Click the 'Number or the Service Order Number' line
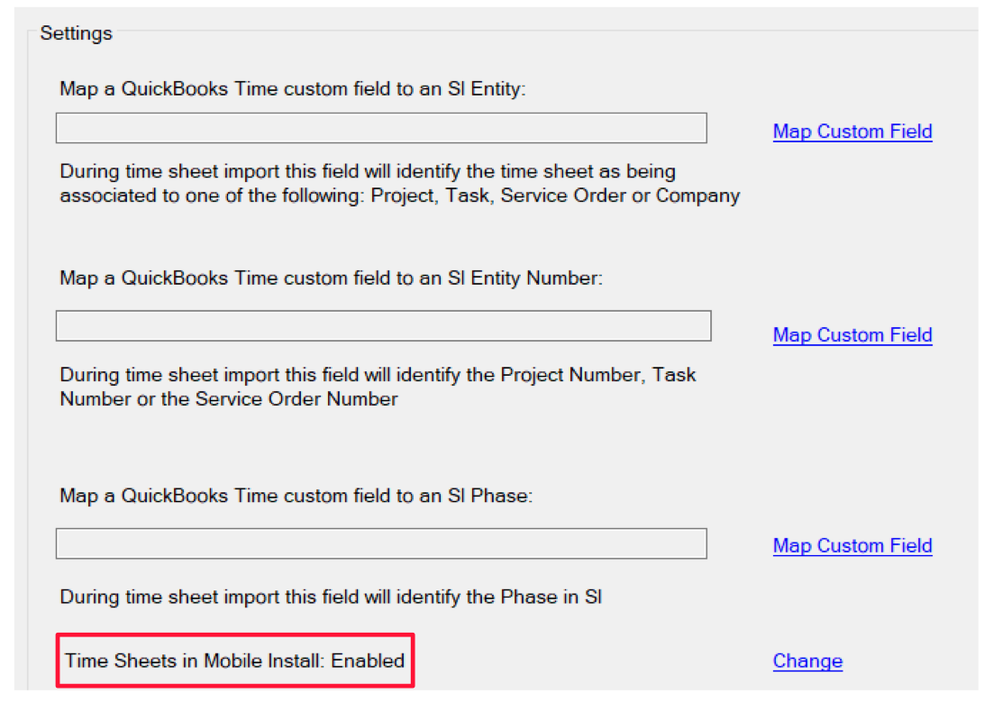This screenshot has width=993, height=703. pos(229,399)
